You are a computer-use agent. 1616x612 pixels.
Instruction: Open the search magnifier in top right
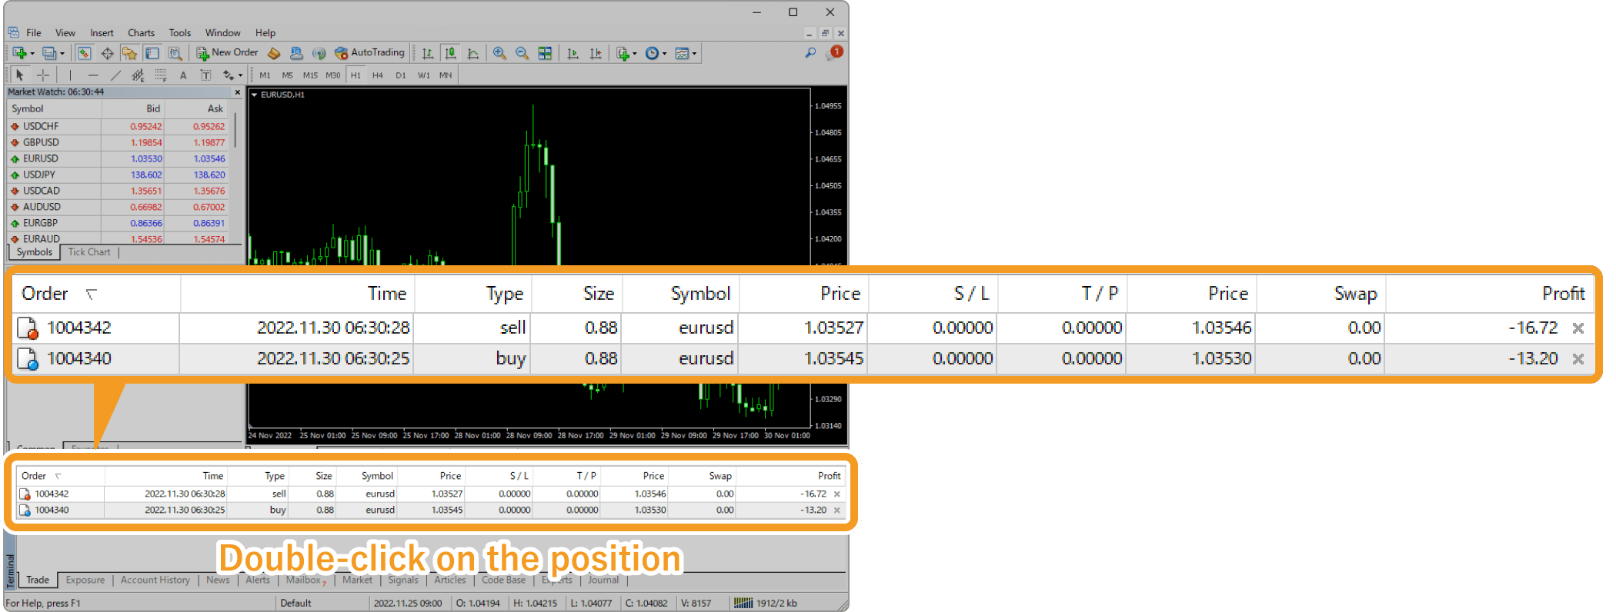coord(810,53)
